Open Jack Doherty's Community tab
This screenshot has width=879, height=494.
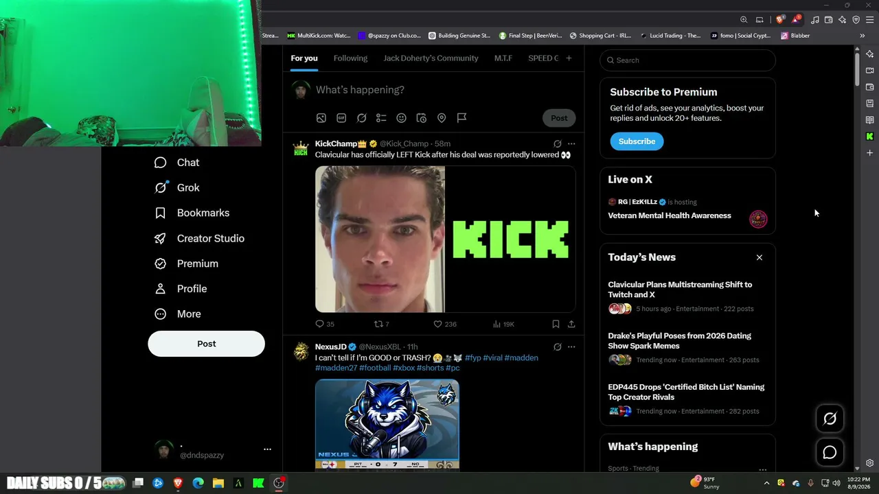tap(431, 58)
